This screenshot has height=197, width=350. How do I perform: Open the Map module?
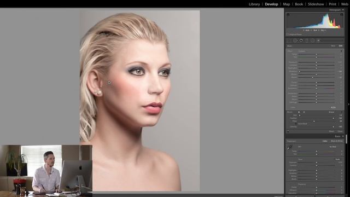coord(287,4)
